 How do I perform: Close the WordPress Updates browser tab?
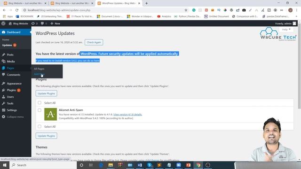(x=139, y=3)
